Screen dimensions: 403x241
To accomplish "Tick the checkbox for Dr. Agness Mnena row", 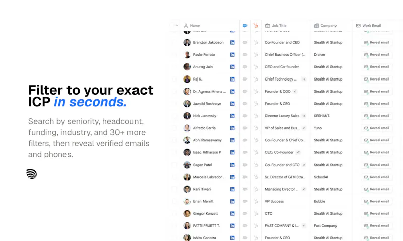I will click(174, 92).
